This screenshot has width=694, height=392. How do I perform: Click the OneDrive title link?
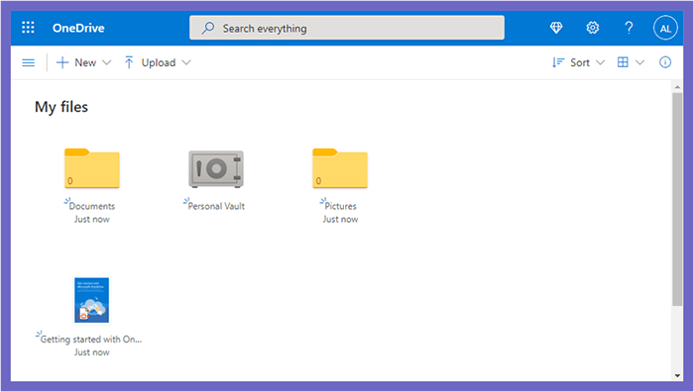coord(78,28)
